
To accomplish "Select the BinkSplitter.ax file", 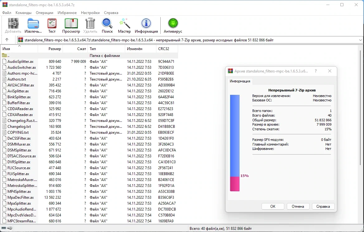I will tap(19, 97).
